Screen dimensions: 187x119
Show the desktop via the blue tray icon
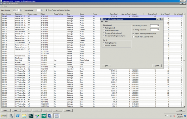tap(185, 116)
